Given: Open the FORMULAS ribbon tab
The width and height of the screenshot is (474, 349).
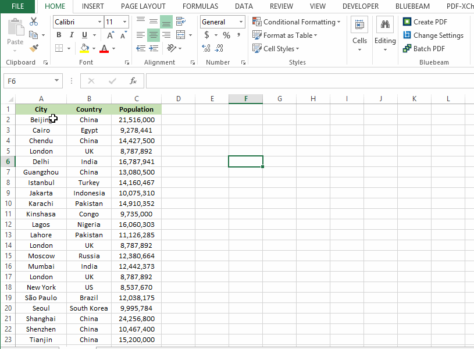Looking at the screenshot, I should (200, 6).
